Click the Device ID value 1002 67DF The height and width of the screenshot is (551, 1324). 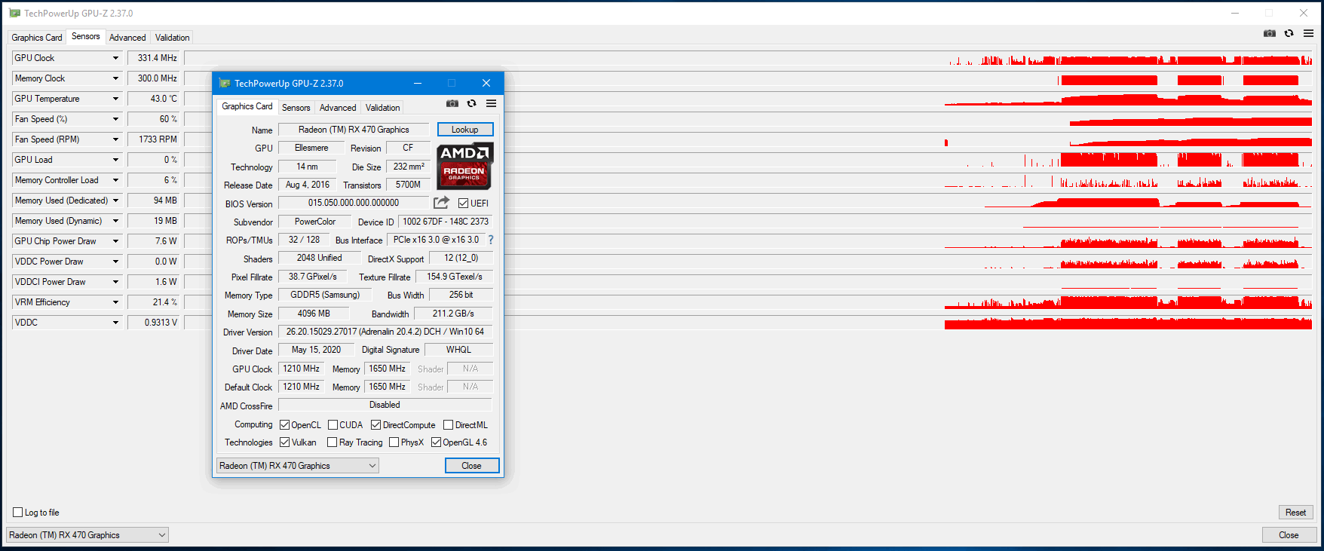[x=446, y=222]
